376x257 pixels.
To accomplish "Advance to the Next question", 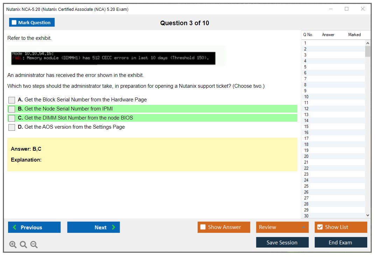I will (x=93, y=227).
